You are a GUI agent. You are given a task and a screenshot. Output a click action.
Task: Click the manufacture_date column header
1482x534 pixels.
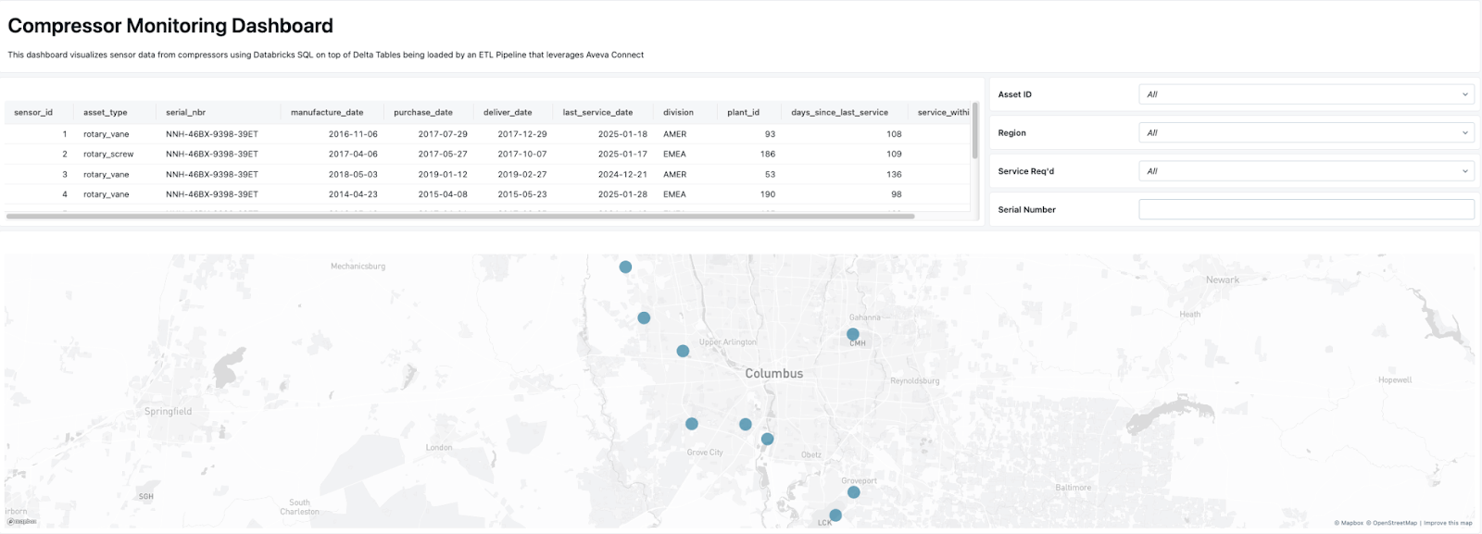tap(327, 113)
